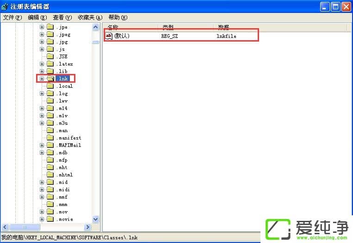Click the .log folder icon
Image resolution: width=353 pixels, height=243 pixels.
coord(50,93)
